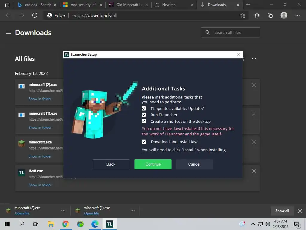Screen dimensions: 306x230
Task: Open the network status icon
Action: tap(260, 224)
